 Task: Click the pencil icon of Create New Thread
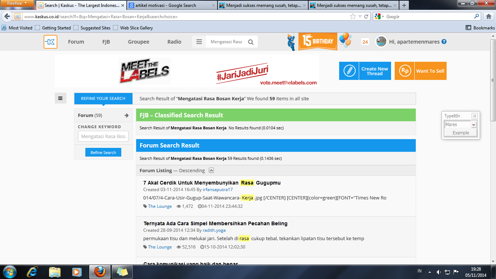tap(349, 71)
